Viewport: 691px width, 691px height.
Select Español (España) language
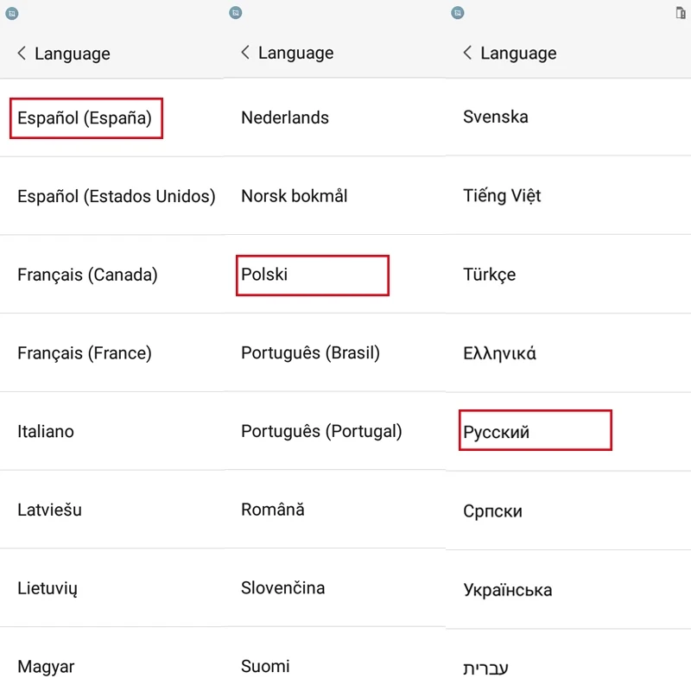point(85,118)
